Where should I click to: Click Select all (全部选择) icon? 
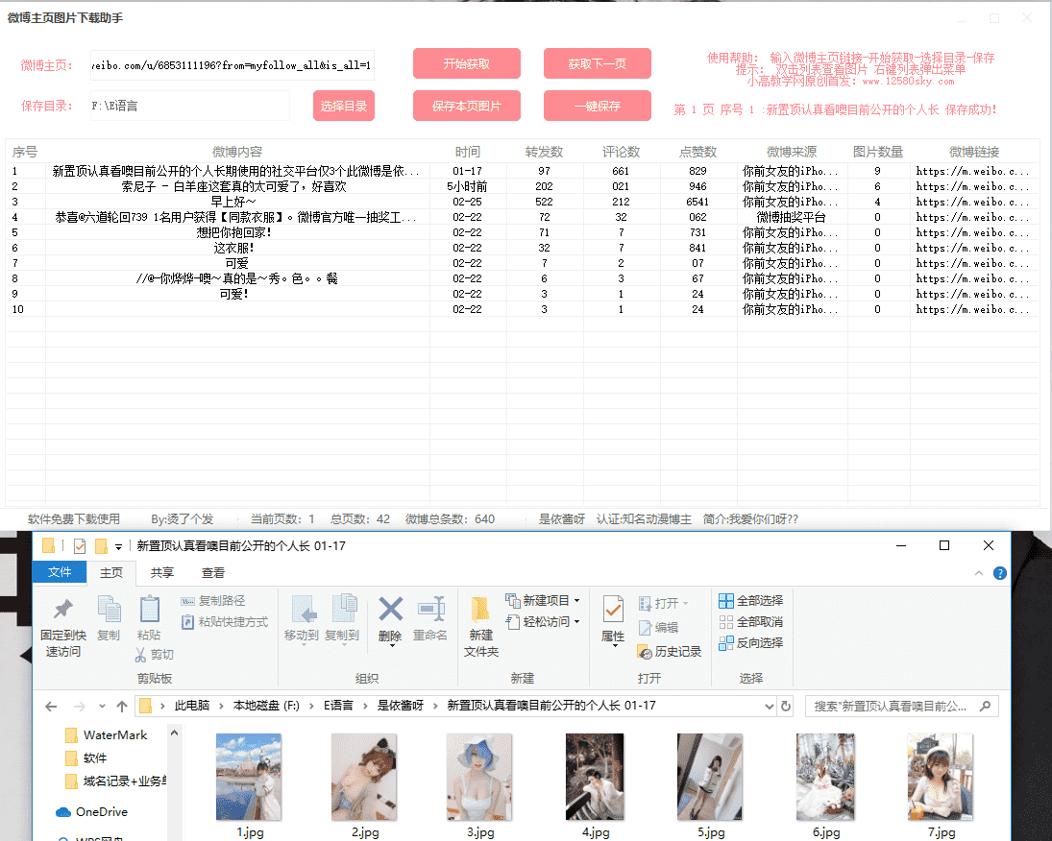[x=727, y=601]
